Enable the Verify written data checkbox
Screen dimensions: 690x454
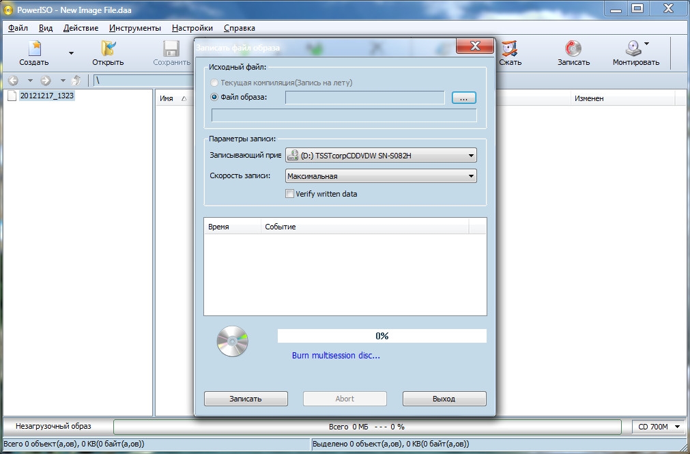pos(289,194)
